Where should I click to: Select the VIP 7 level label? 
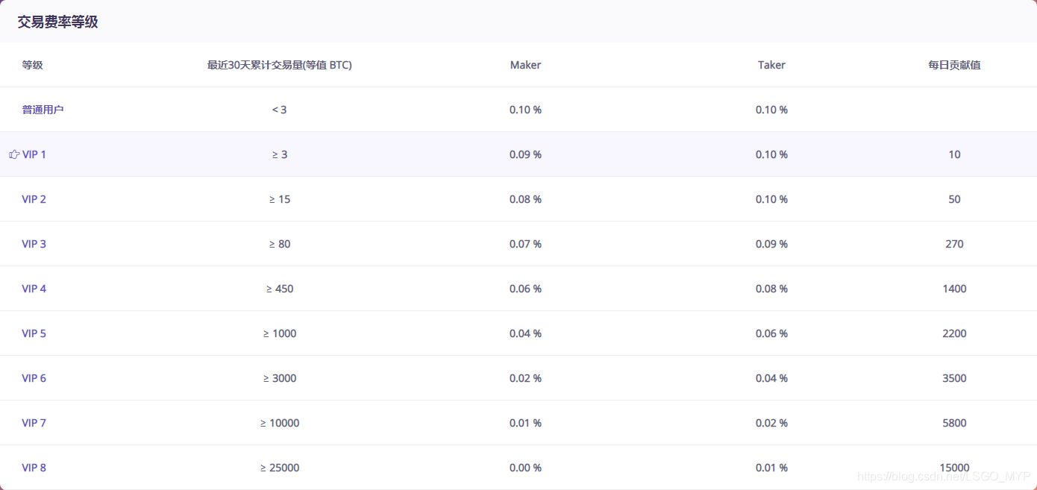click(34, 423)
